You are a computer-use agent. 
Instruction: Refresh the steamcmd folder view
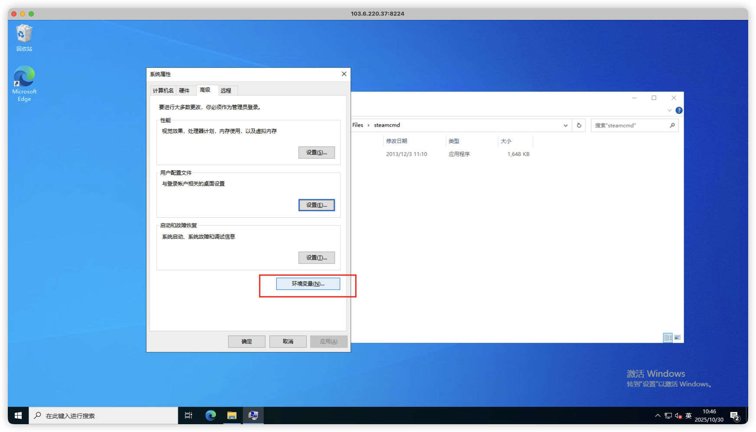click(579, 125)
